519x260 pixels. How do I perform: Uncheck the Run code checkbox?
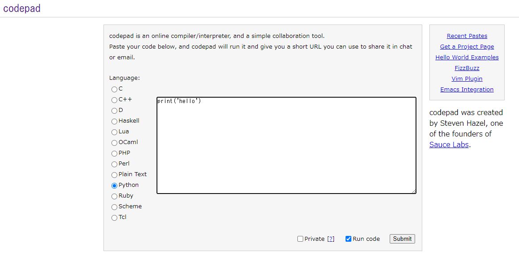pos(348,239)
